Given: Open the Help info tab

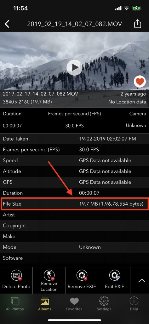Looking at the screenshot, I should [134, 304].
